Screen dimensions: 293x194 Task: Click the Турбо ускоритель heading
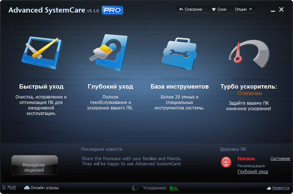[249, 87]
